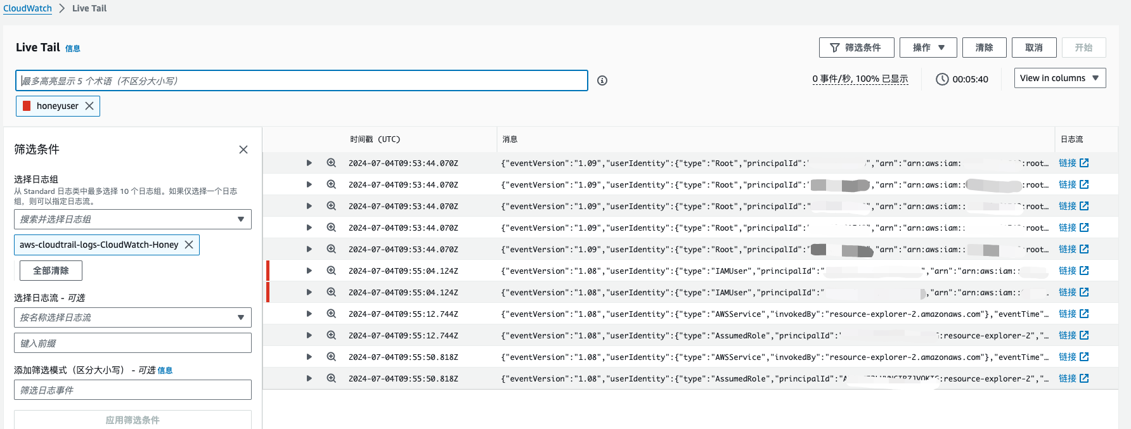
Task: Click the red honeyuser color swatch
Action: (27, 106)
